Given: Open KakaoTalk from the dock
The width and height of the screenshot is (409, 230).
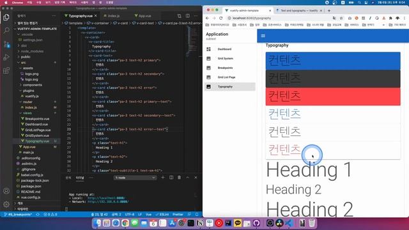Looking at the screenshot, I should pos(238,223).
